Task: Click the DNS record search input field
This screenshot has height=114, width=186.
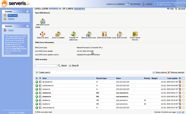Action: click(46, 66)
